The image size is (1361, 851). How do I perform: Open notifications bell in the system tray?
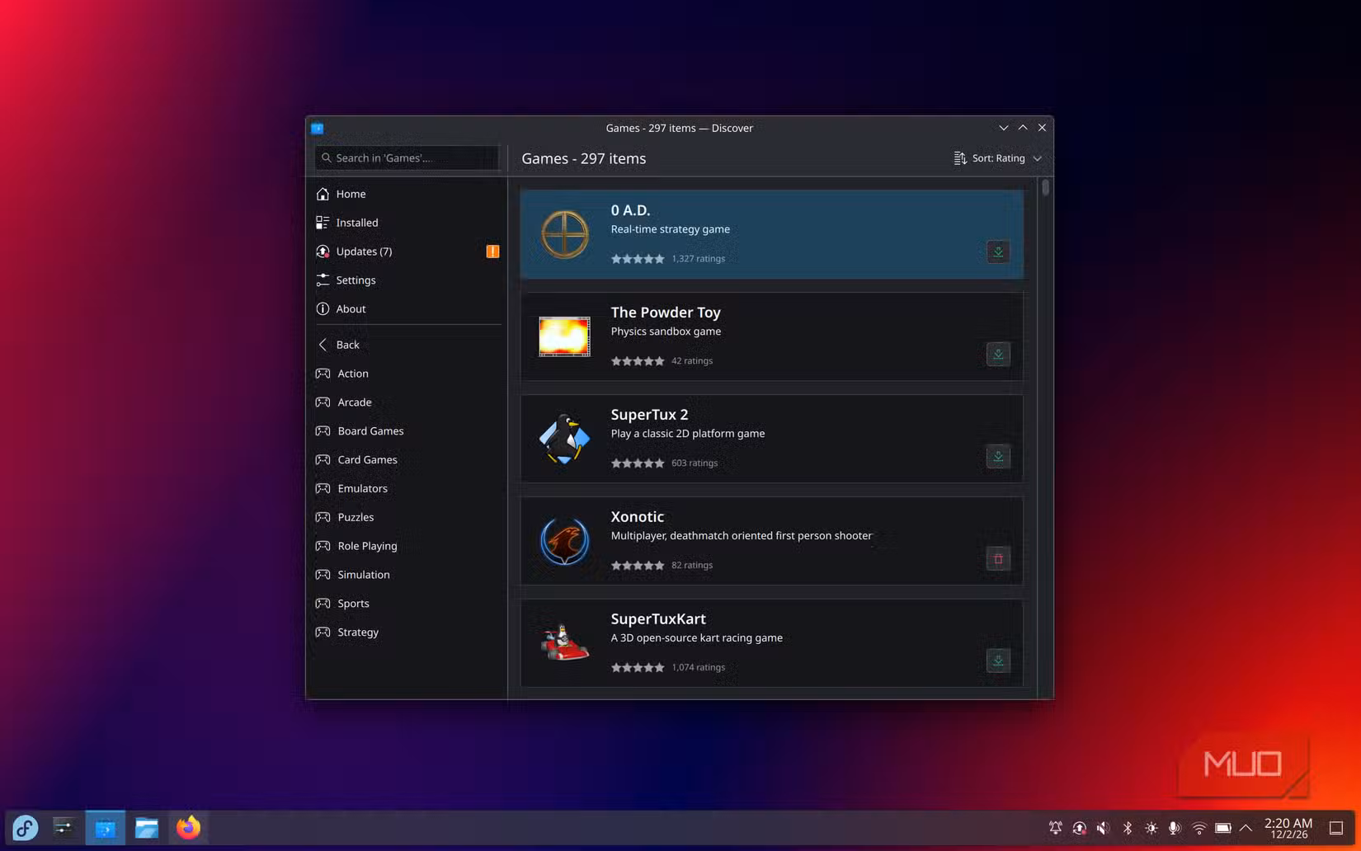click(x=1055, y=828)
